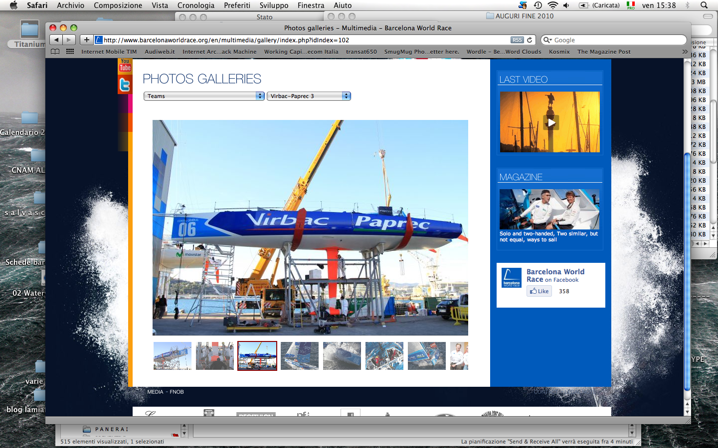Open the Finestra menu

click(311, 5)
